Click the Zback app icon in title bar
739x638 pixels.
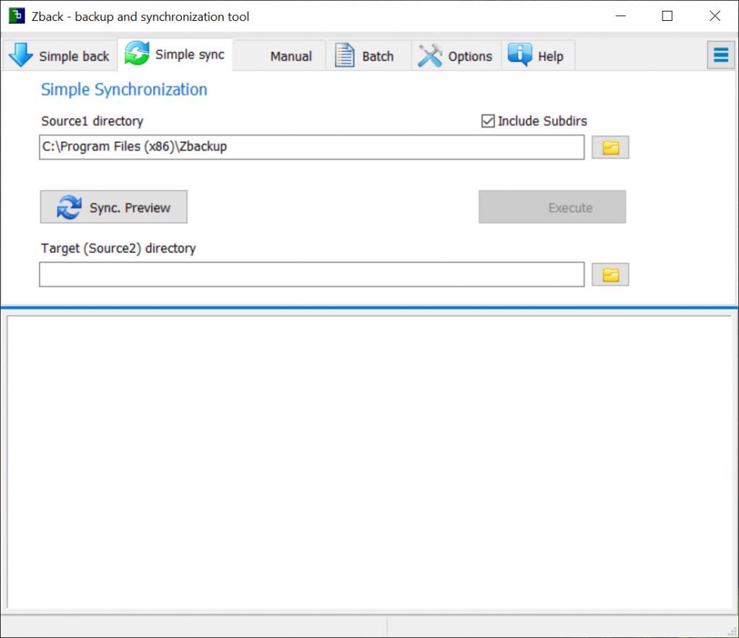point(17,16)
